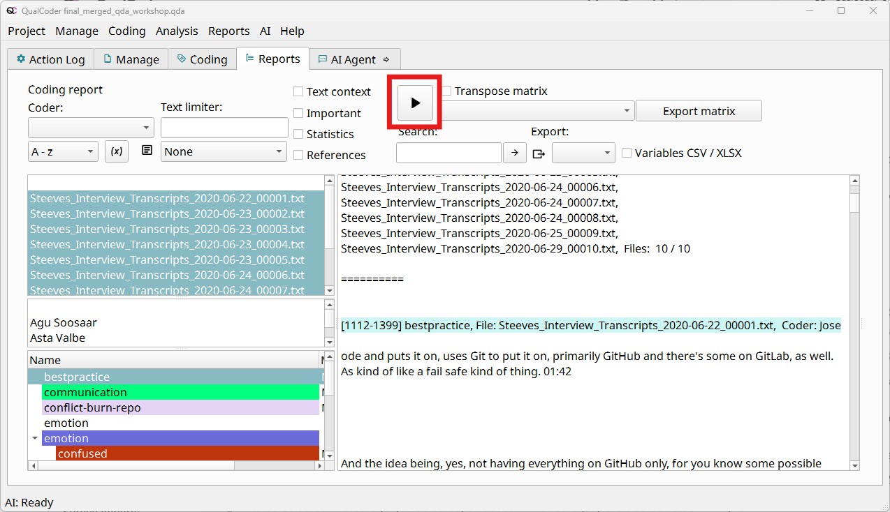The width and height of the screenshot is (890, 512).
Task: Open the Export format dropdown
Action: [583, 153]
